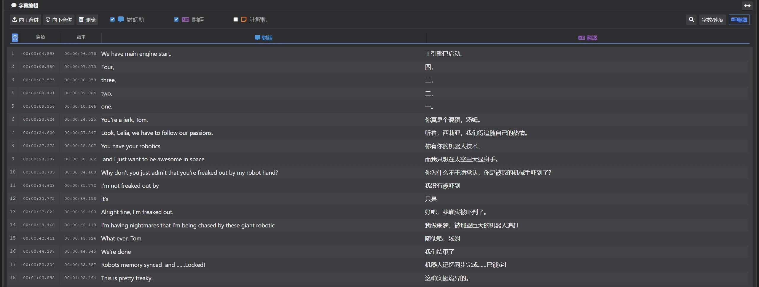759x287 pixels.
Task: Select the line 'You have your robotics'
Action: point(131,146)
